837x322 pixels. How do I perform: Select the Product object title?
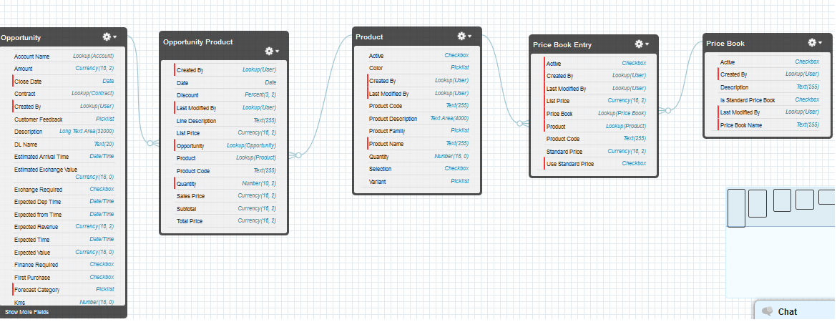369,36
